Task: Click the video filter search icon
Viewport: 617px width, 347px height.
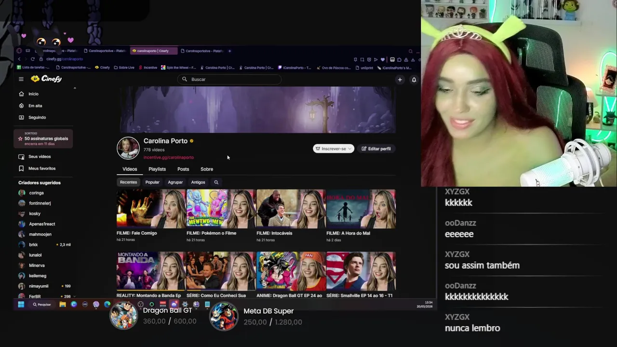Action: coord(216,182)
